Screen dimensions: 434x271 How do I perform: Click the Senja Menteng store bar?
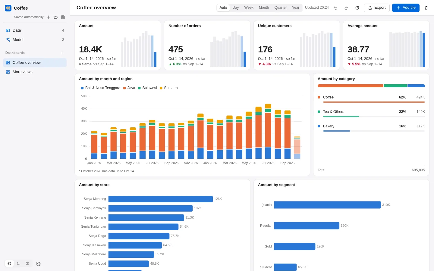click(x=161, y=199)
